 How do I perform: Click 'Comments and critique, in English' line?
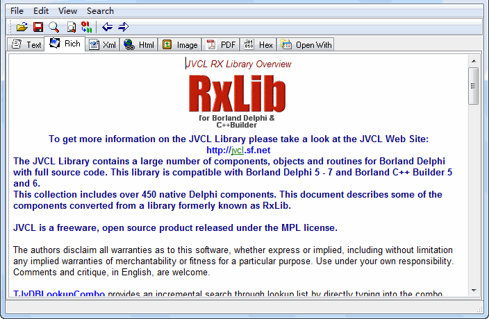tap(112, 273)
